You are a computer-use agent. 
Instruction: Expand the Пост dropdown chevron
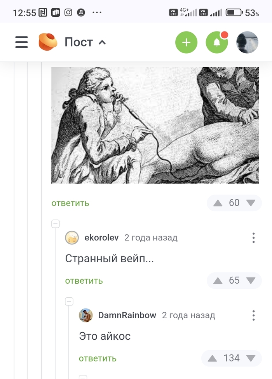pos(102,42)
